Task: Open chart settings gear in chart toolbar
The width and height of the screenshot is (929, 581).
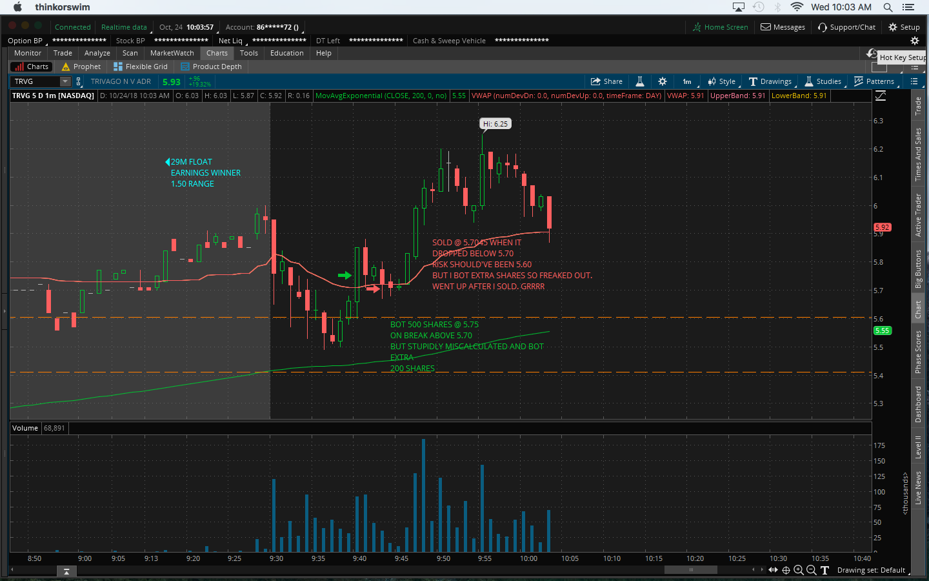Action: tap(663, 81)
